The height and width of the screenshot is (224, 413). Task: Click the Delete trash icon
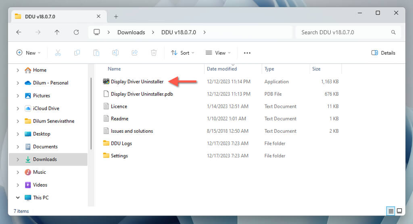coord(154,53)
